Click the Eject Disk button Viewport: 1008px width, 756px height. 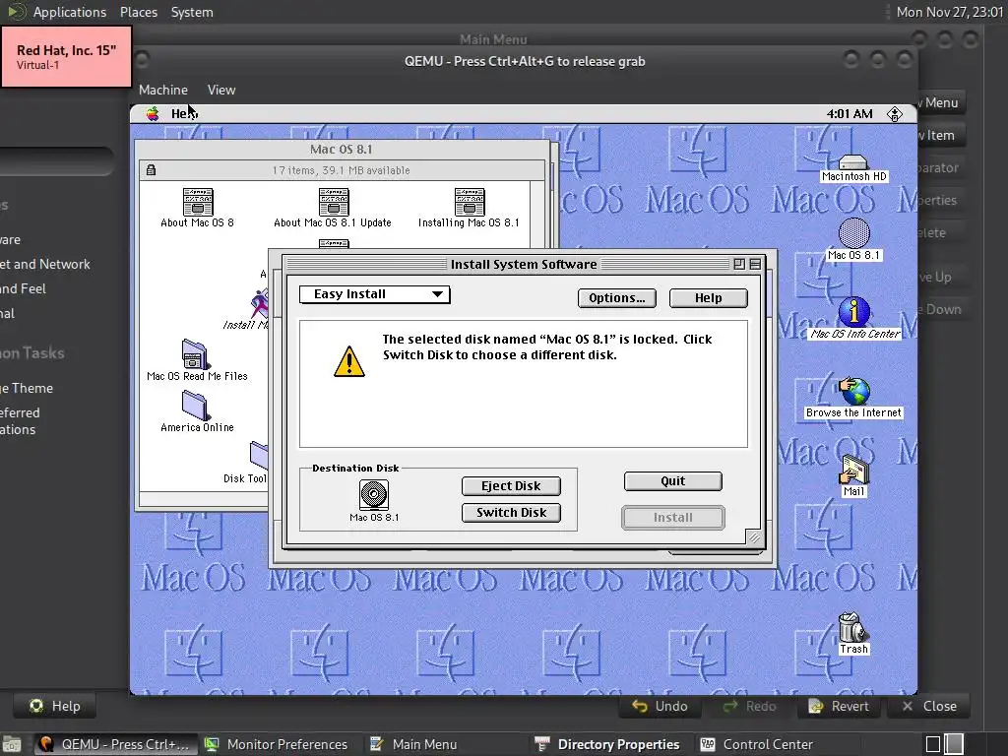511,486
